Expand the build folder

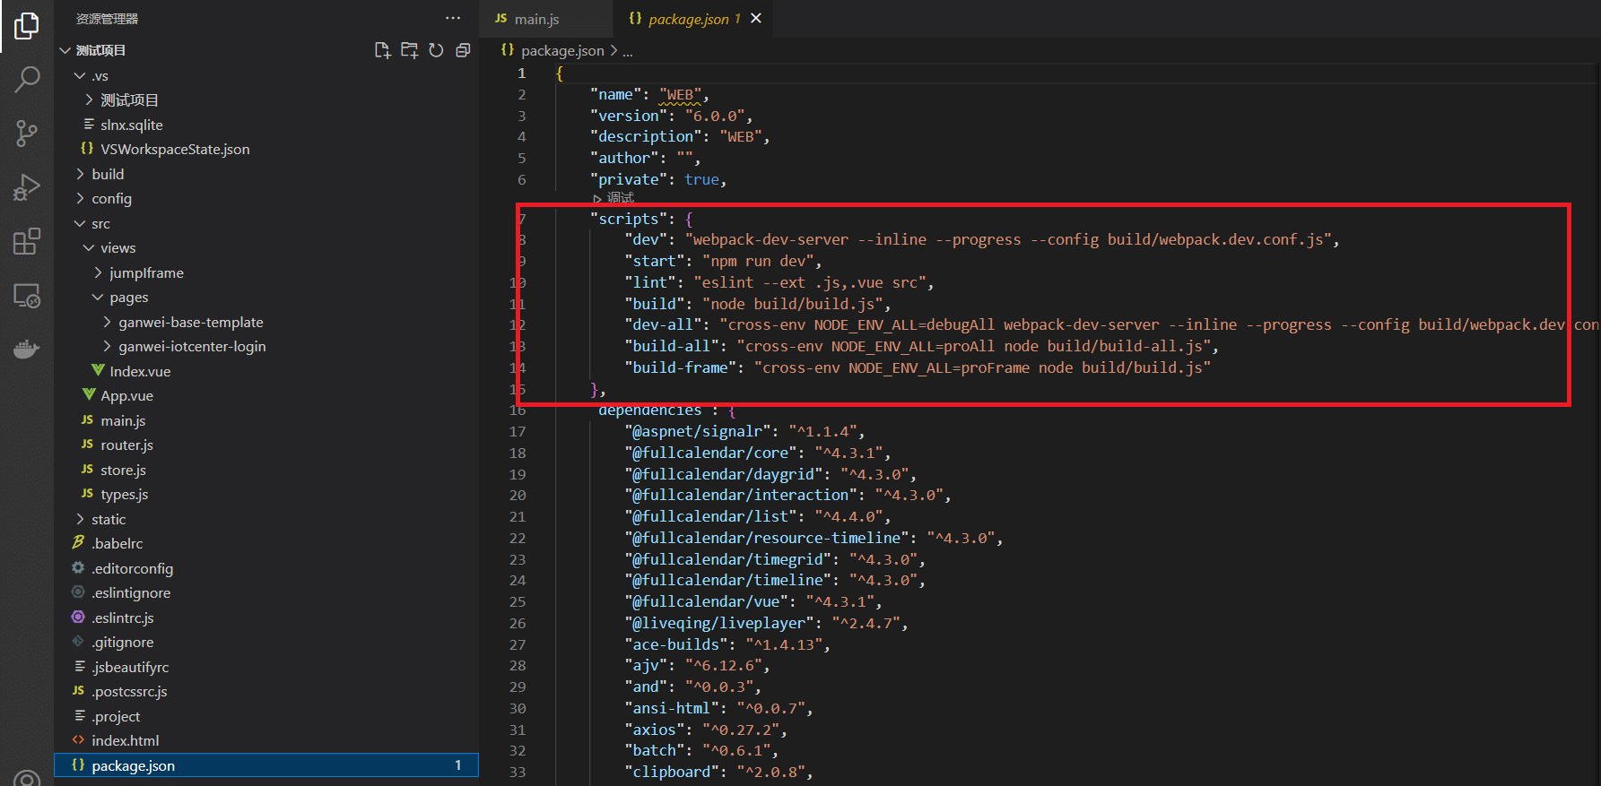[x=108, y=174]
